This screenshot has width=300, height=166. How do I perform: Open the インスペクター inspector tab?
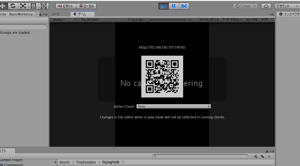[x=289, y=14]
